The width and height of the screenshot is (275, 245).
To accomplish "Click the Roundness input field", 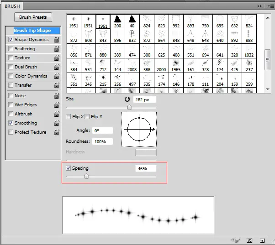I will click(x=103, y=142).
